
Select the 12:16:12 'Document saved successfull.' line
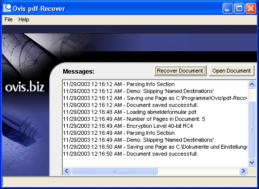click(x=130, y=105)
